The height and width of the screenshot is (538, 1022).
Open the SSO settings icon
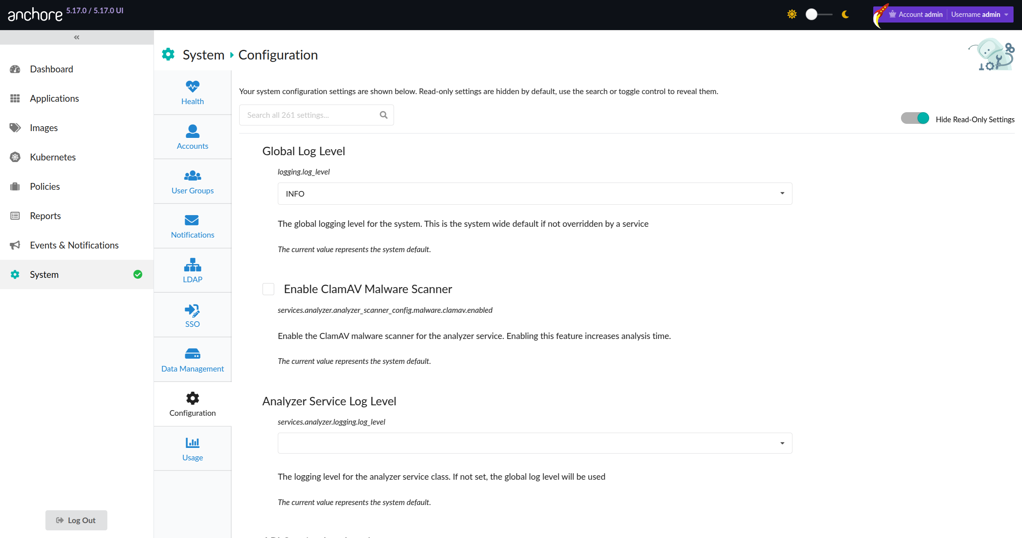(192, 310)
